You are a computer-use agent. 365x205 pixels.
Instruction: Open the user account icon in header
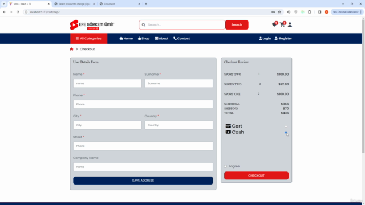(290, 24)
